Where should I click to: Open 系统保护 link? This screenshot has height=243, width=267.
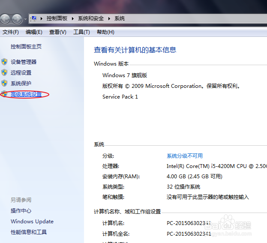[21, 84]
